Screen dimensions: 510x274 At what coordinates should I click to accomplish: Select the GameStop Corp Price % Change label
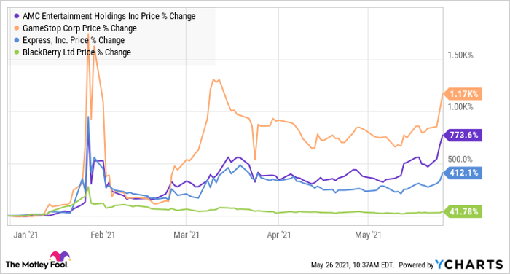[79, 28]
